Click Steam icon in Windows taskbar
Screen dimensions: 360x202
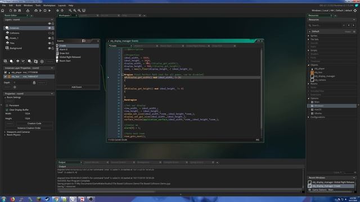47,199
